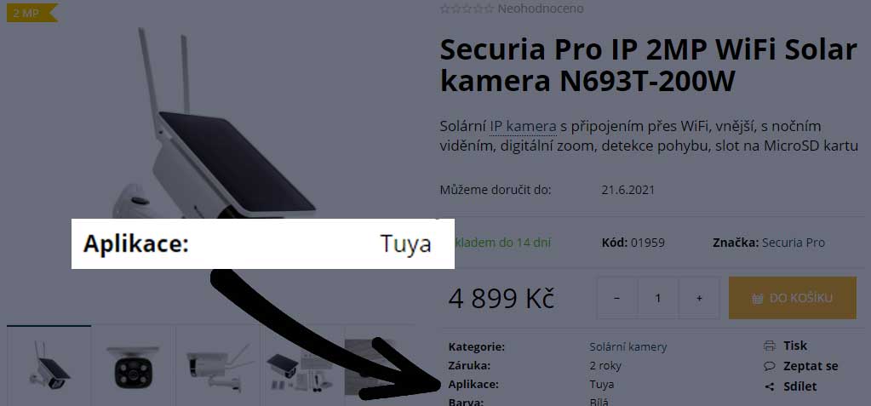Viewport: 871px width, 406px height.
Task: Click the Tisk print link
Action: pyautogui.click(x=795, y=346)
